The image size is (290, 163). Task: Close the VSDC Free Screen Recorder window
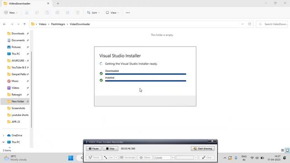[212, 141]
